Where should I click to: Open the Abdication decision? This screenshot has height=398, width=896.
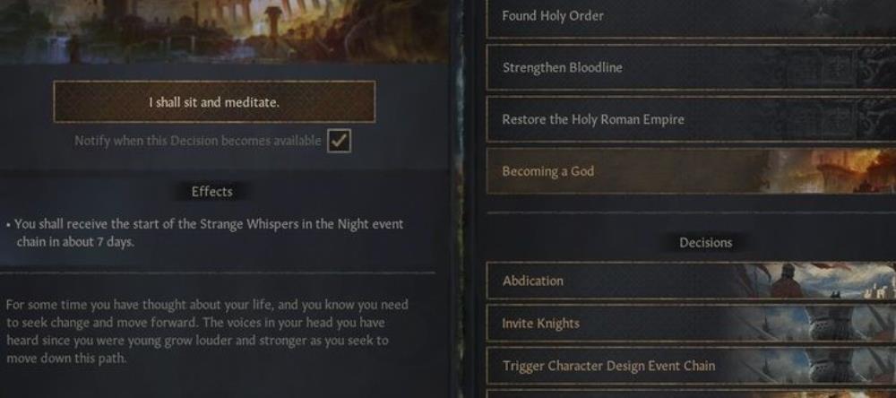[691, 281]
